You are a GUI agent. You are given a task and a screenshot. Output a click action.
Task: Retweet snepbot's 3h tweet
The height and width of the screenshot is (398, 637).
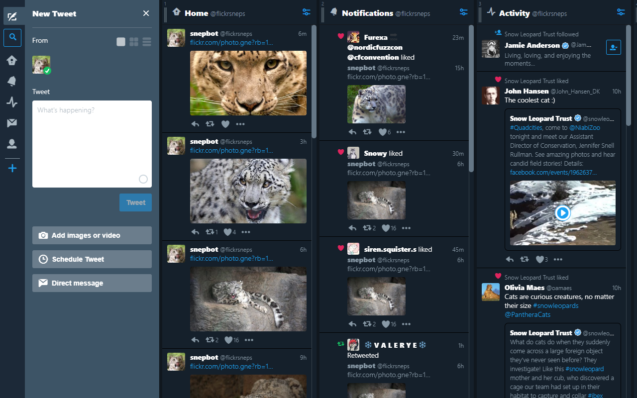click(210, 232)
